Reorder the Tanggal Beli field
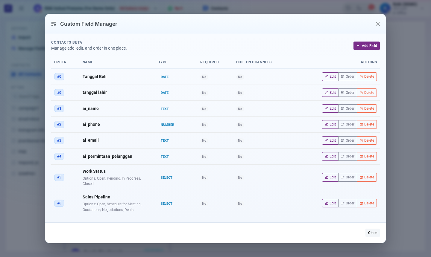This screenshot has width=431, height=257. (347, 77)
